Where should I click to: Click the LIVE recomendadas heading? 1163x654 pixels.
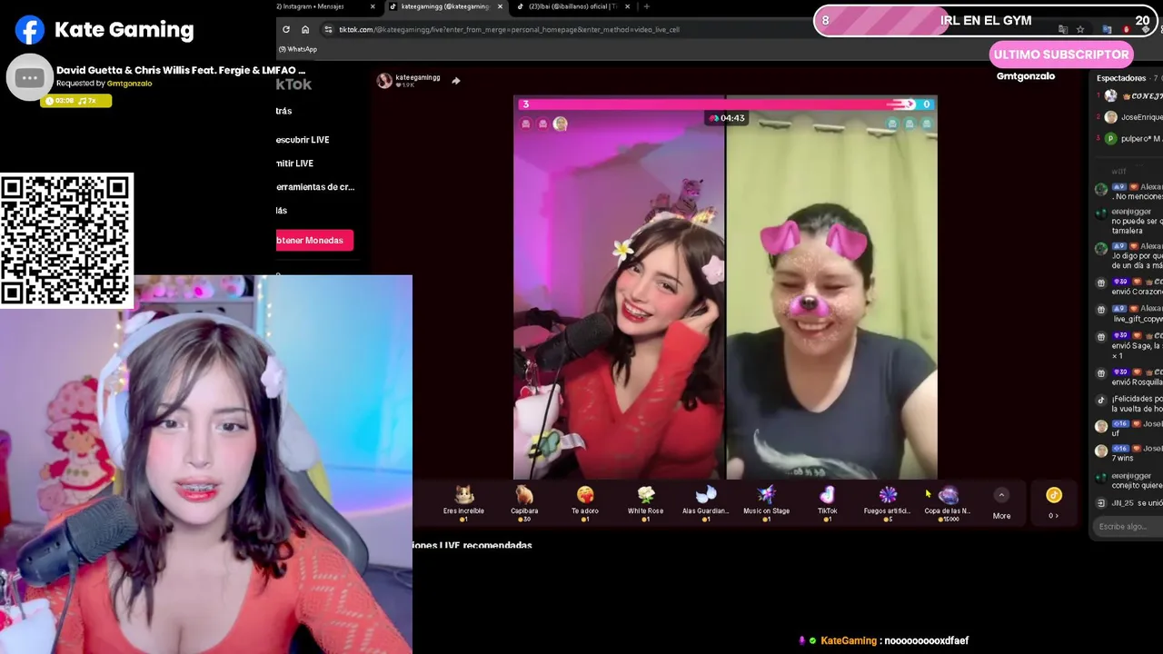[x=472, y=545]
